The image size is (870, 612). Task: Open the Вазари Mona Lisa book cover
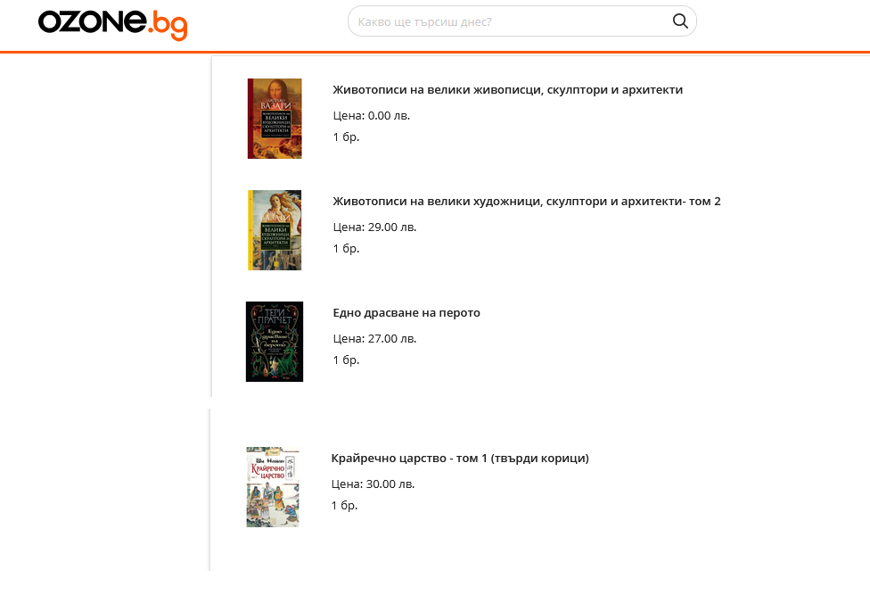[x=275, y=119]
